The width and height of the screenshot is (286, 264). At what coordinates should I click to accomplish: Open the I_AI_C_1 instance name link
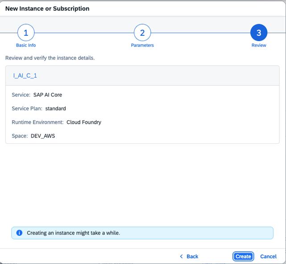point(25,75)
